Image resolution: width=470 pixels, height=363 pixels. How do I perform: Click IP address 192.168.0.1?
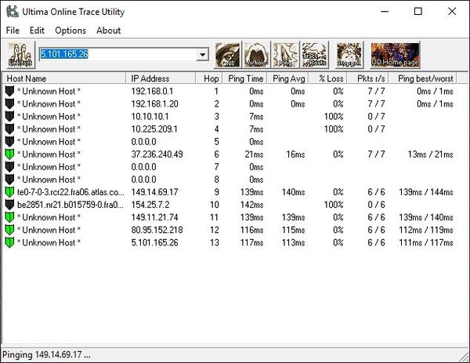152,91
